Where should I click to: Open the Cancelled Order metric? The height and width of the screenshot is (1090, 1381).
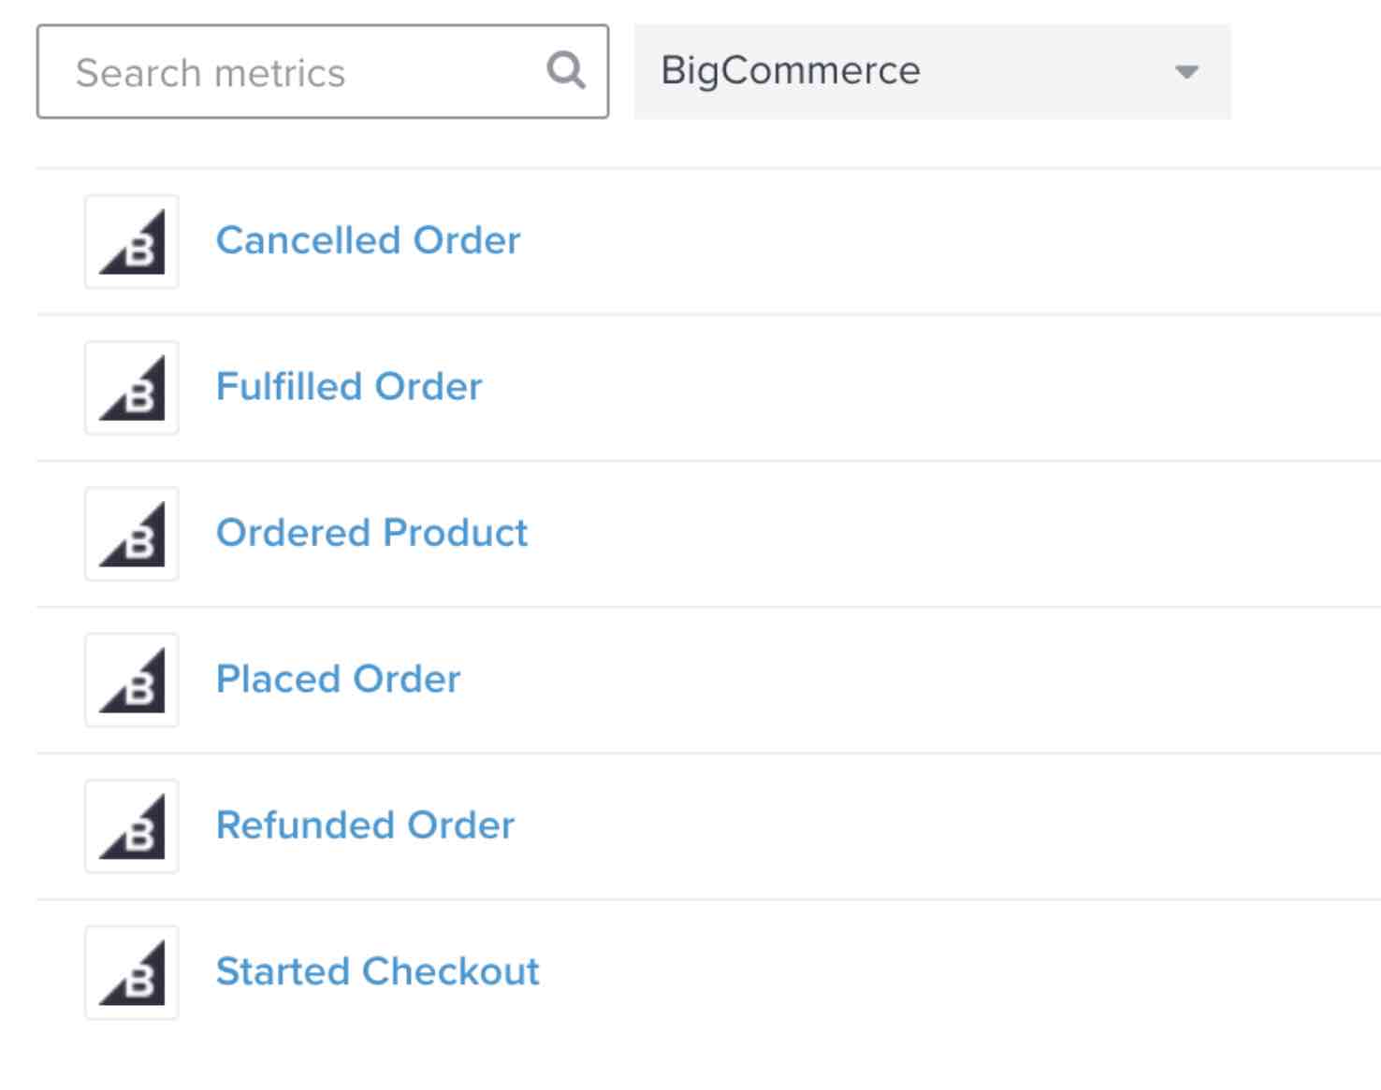click(x=369, y=240)
